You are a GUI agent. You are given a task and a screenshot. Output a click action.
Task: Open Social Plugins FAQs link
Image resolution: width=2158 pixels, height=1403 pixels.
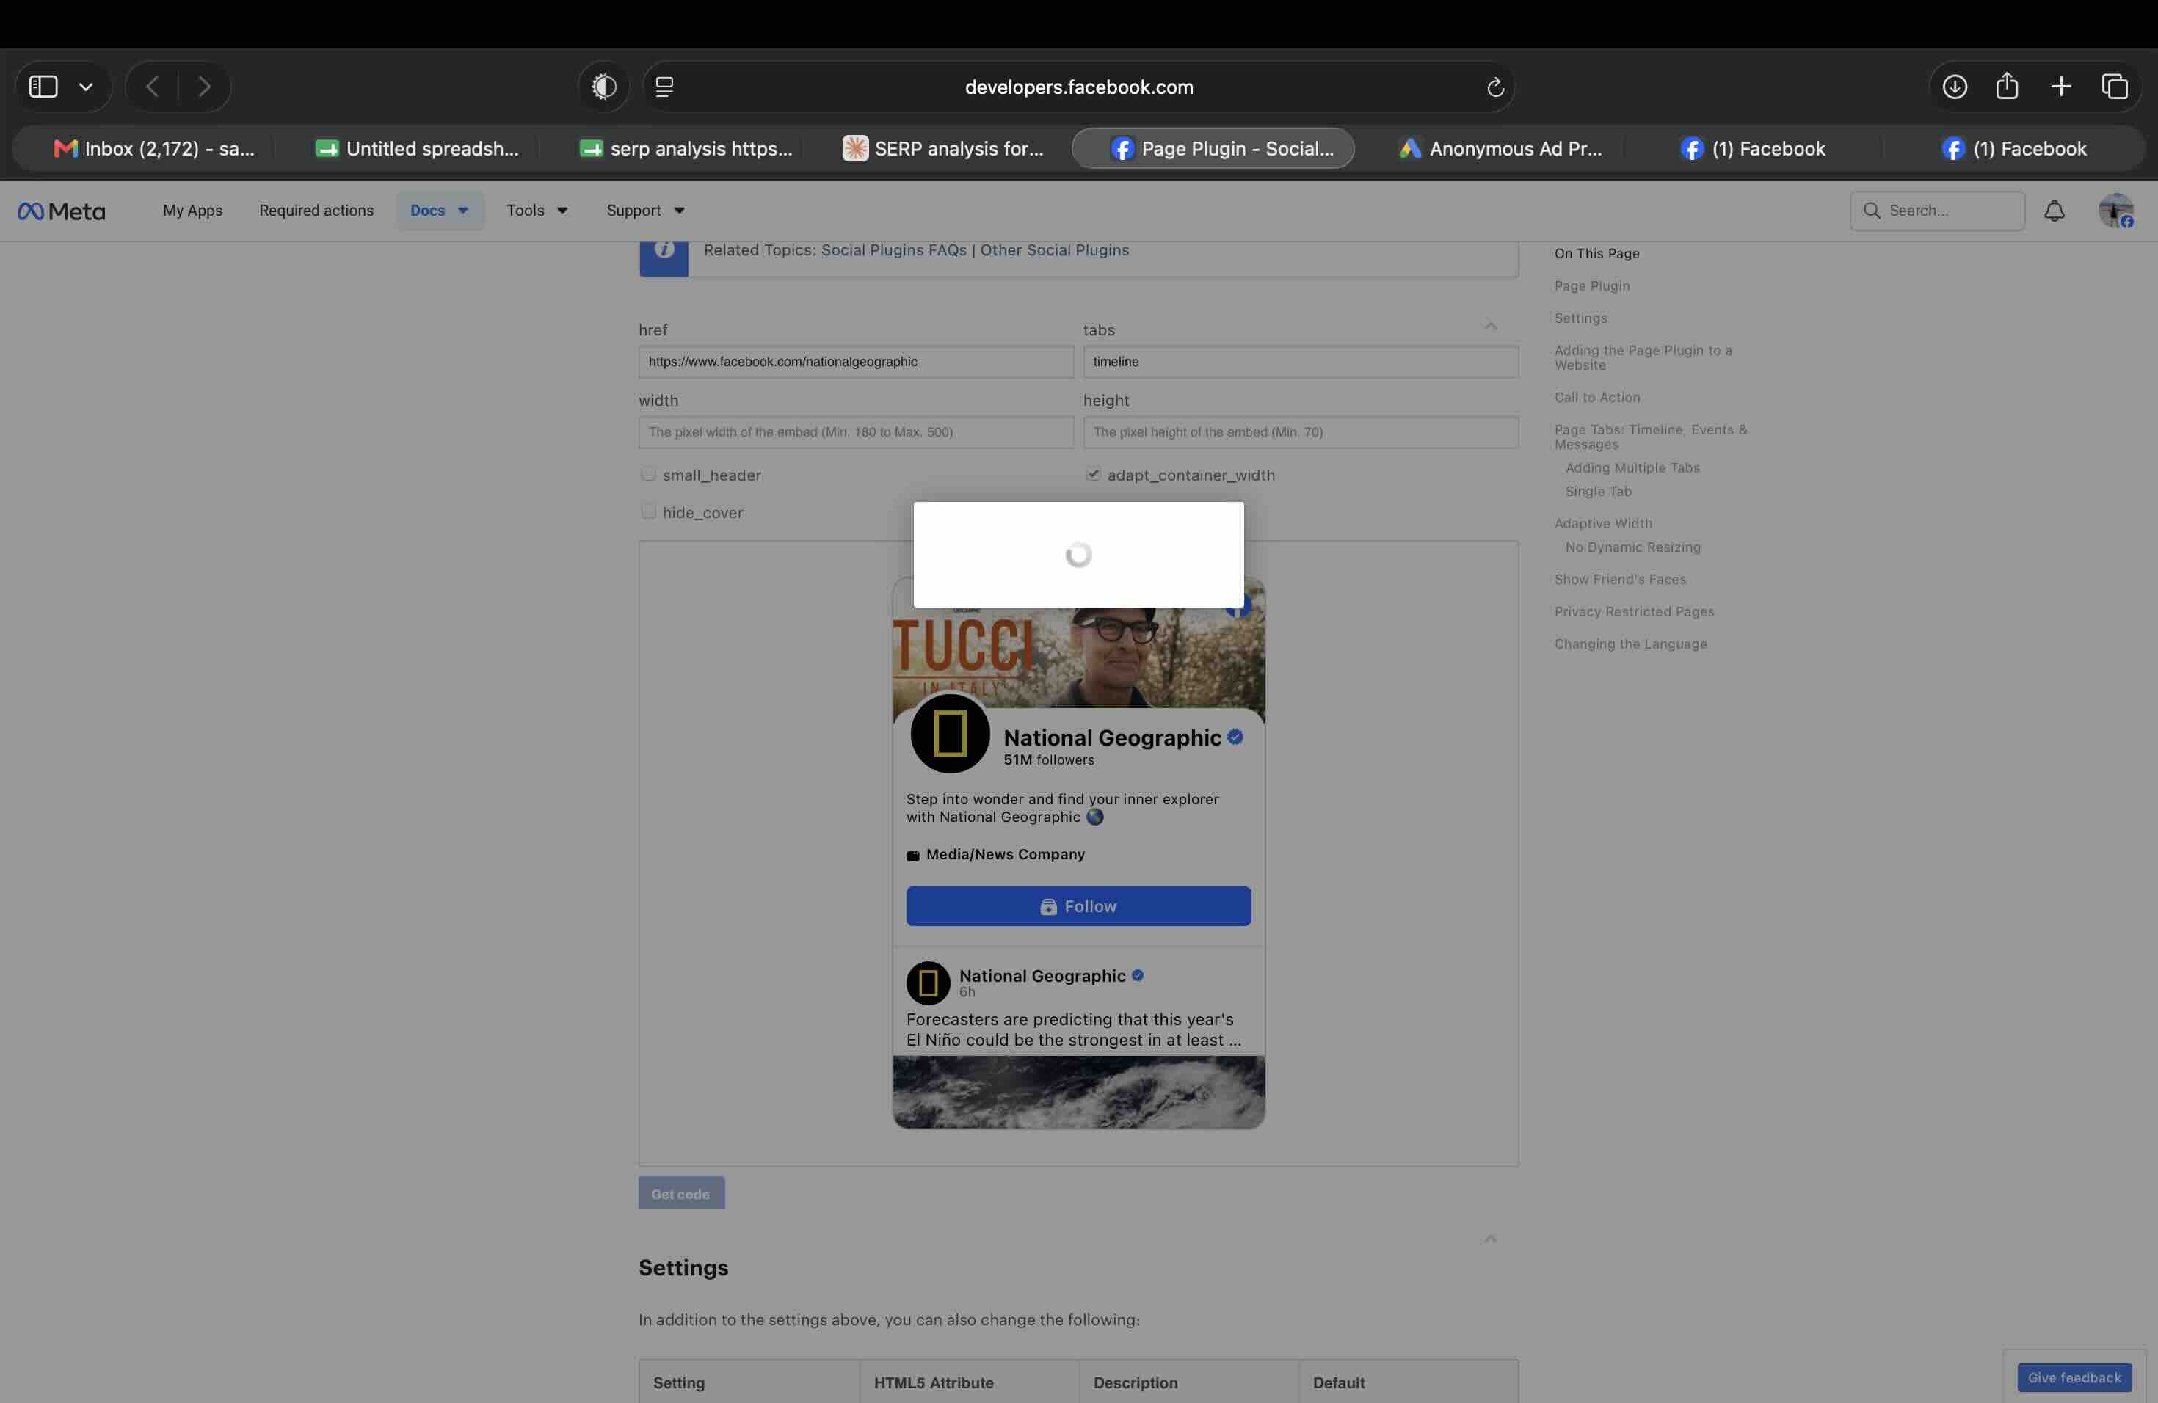click(x=894, y=250)
